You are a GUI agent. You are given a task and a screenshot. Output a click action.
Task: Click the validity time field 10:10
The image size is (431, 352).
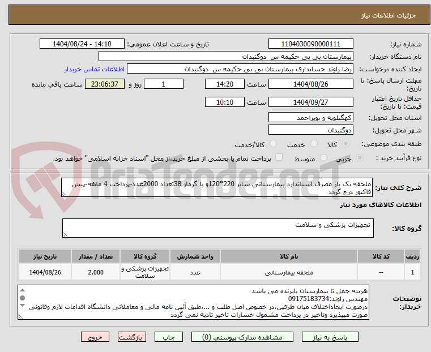pos(225,102)
